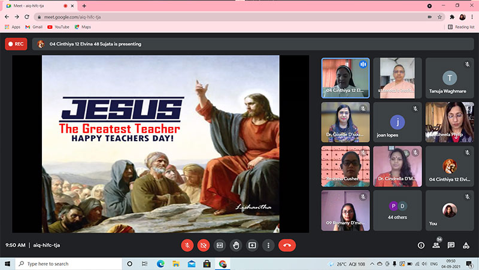This screenshot has height=270, width=479.
Task: Open the Windows Start menu
Action: [7, 263]
